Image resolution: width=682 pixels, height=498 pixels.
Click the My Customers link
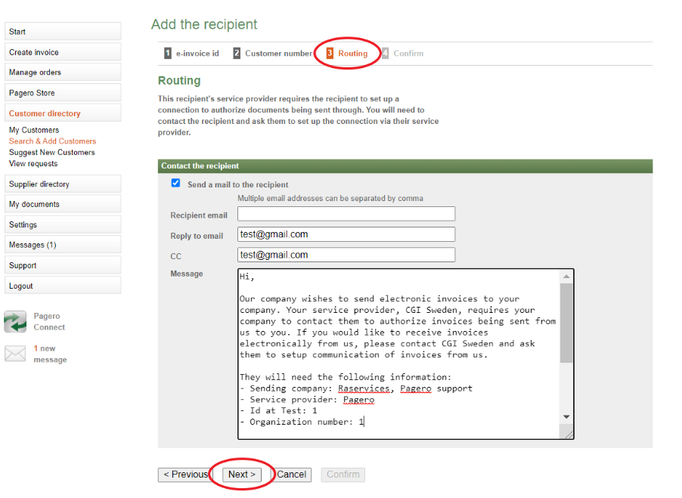34,130
